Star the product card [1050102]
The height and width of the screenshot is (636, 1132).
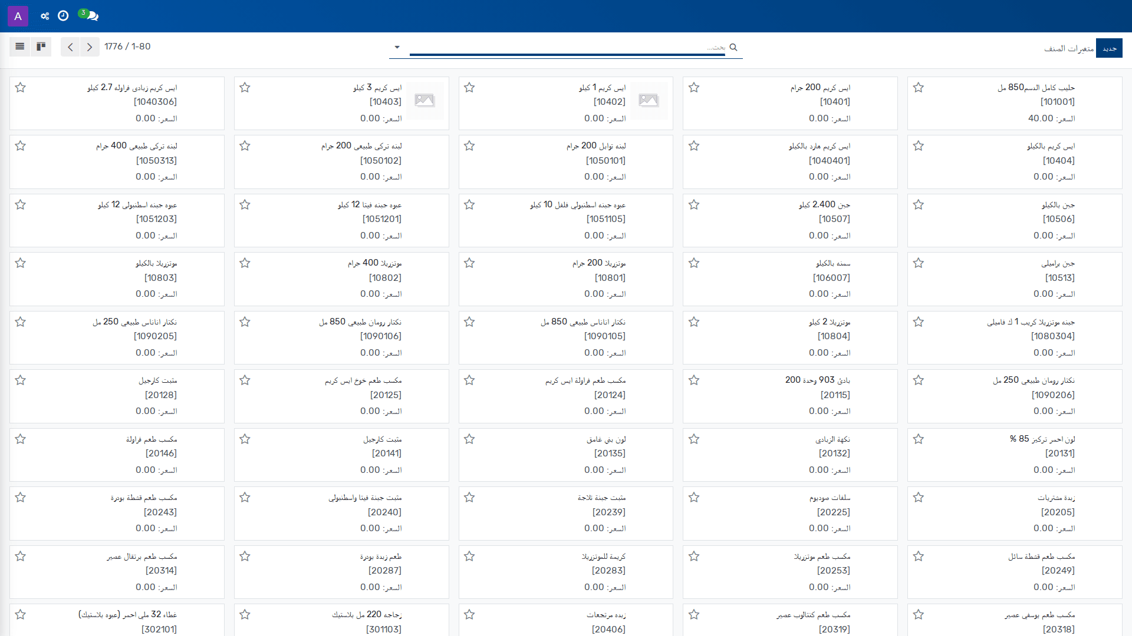click(x=245, y=146)
